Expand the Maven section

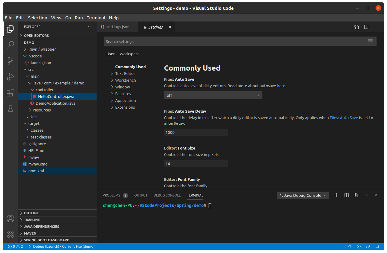(x=57, y=233)
